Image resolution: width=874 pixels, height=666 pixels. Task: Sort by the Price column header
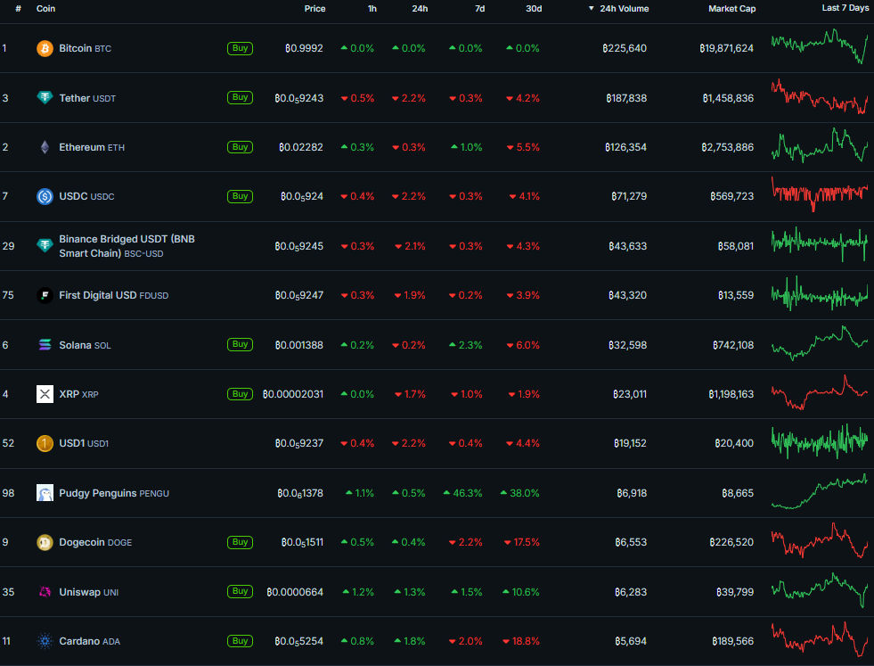(x=314, y=8)
